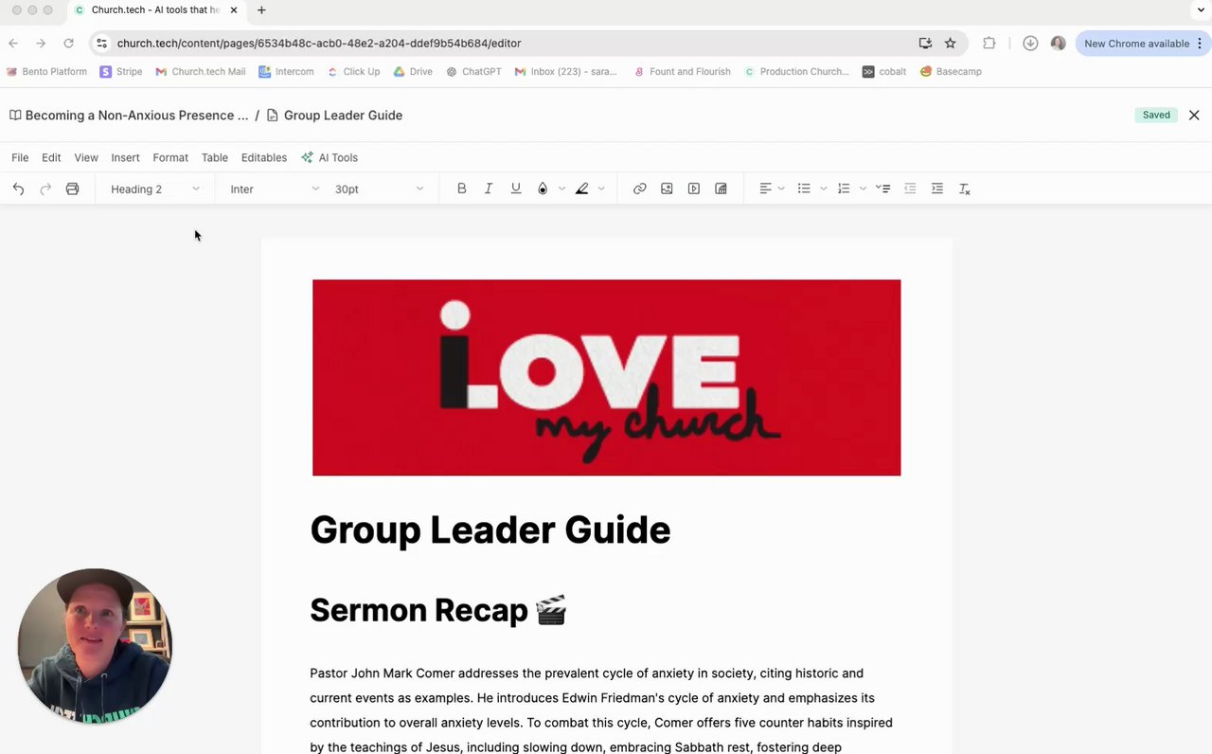Go to Becoming a Non-Anxious Presence breadcrumb
Screen dimensions: 1212x754
[x=129, y=115]
